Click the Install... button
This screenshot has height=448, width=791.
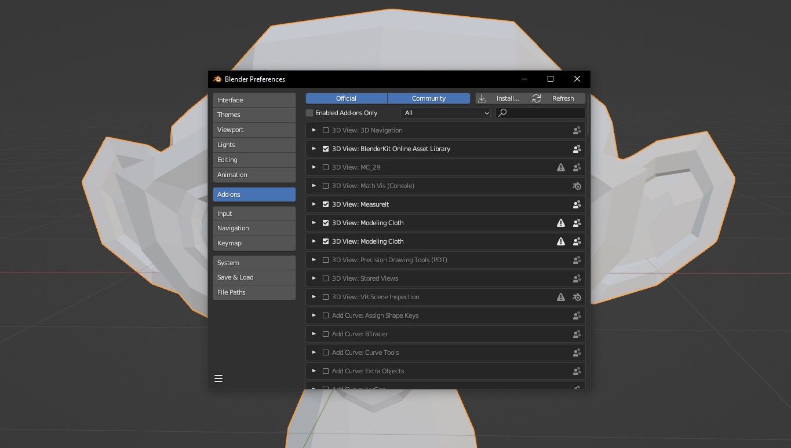coord(505,98)
